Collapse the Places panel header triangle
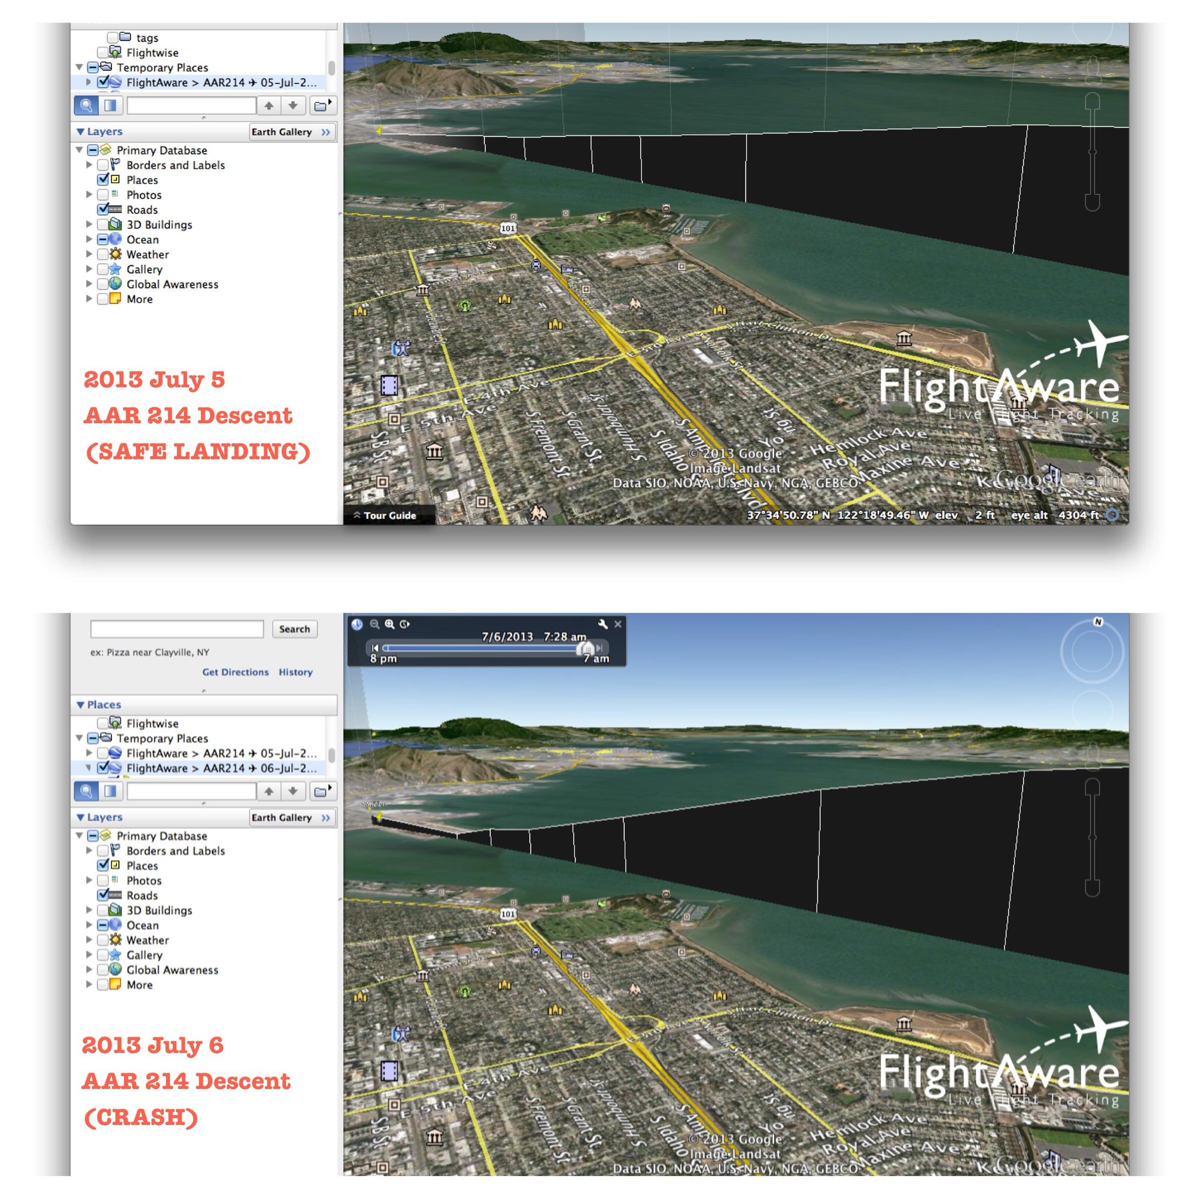Screen dimensions: 1200x1200 coord(80,705)
